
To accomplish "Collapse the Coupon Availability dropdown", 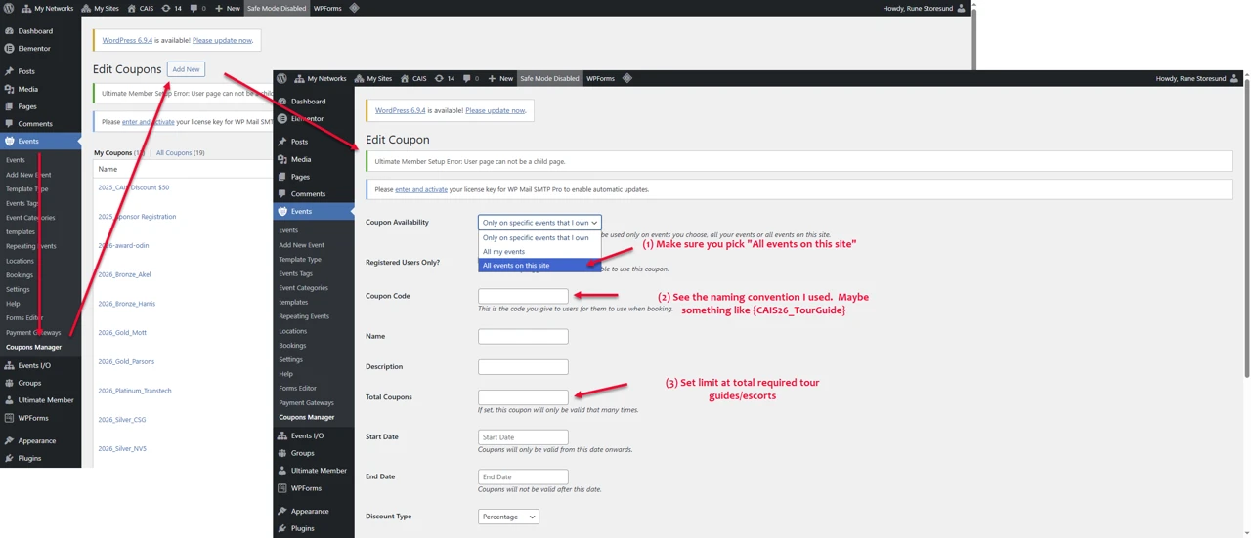I will coord(539,223).
